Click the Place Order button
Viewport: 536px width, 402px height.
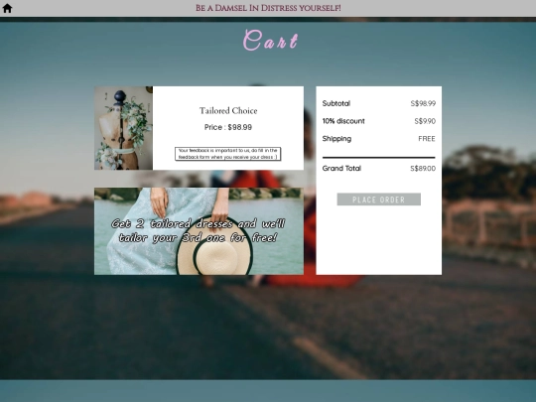(x=379, y=200)
